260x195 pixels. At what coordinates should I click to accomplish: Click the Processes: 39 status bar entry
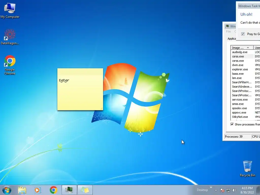click(238, 136)
